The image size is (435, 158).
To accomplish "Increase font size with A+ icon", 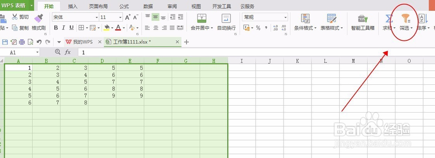I will coord(127,17).
